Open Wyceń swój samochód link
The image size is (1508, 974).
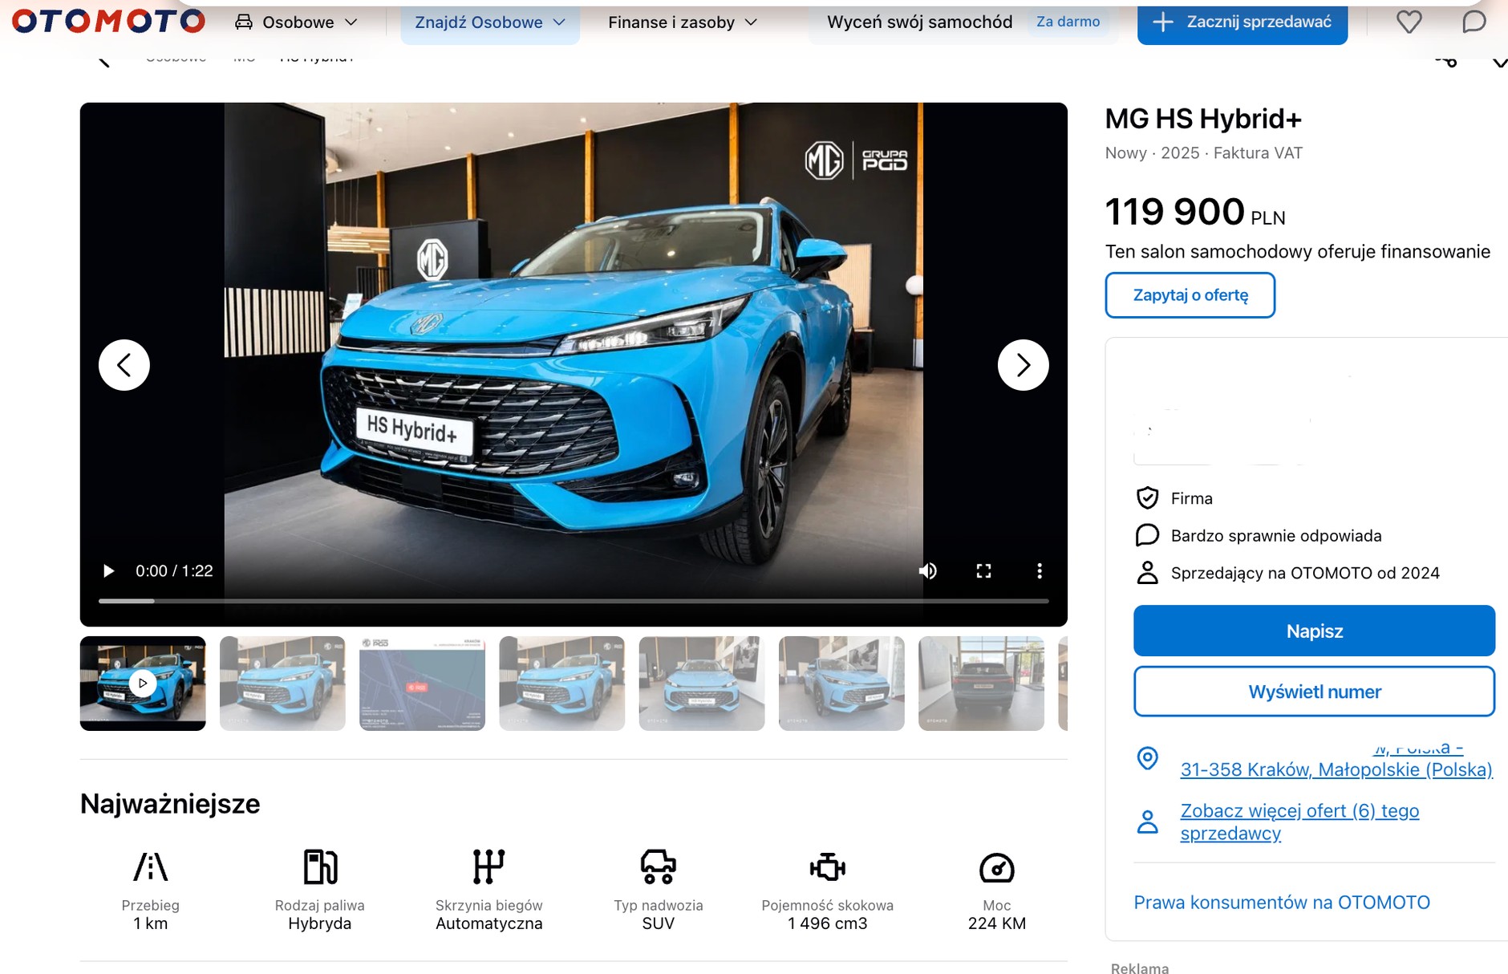click(919, 22)
